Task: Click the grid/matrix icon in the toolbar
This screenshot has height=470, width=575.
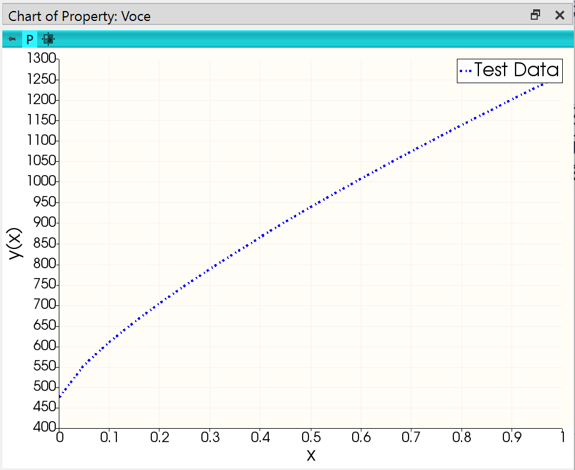Action: pyautogui.click(x=49, y=39)
